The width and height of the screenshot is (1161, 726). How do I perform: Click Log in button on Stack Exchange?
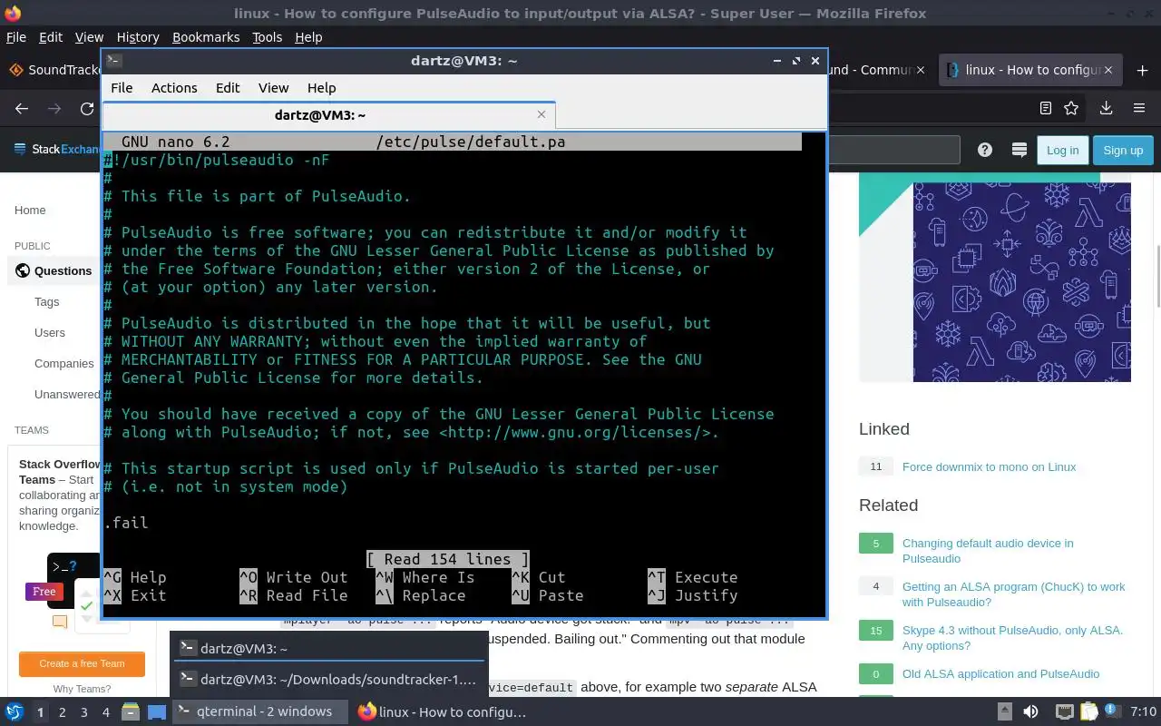tap(1062, 151)
